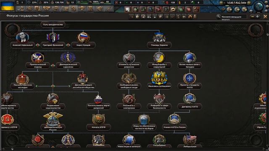This screenshot has height=151, width=269.
Task: Select the Григорий Явлинский focus icon
Action: pyautogui.click(x=53, y=37)
